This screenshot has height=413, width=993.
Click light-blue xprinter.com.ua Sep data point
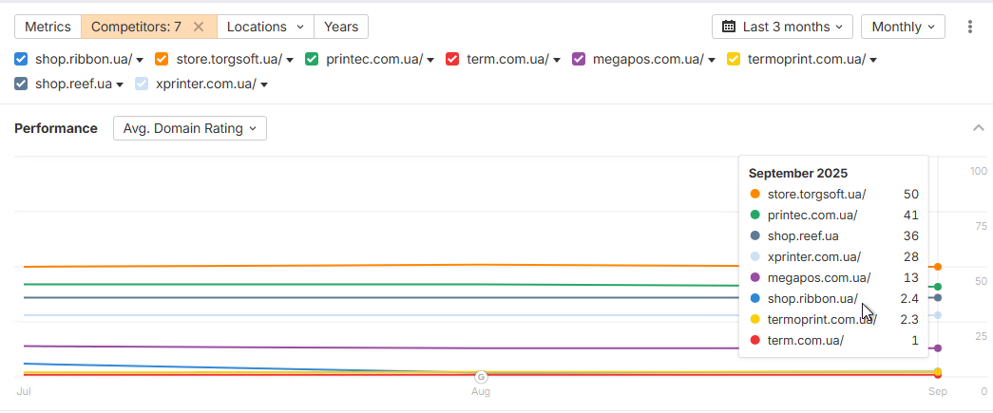tap(938, 315)
